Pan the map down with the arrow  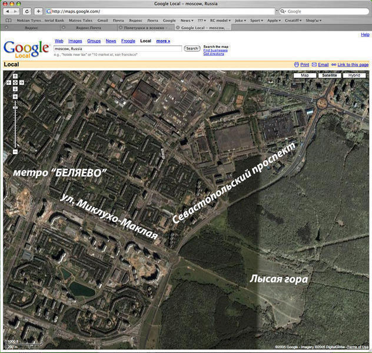[x=15, y=89]
